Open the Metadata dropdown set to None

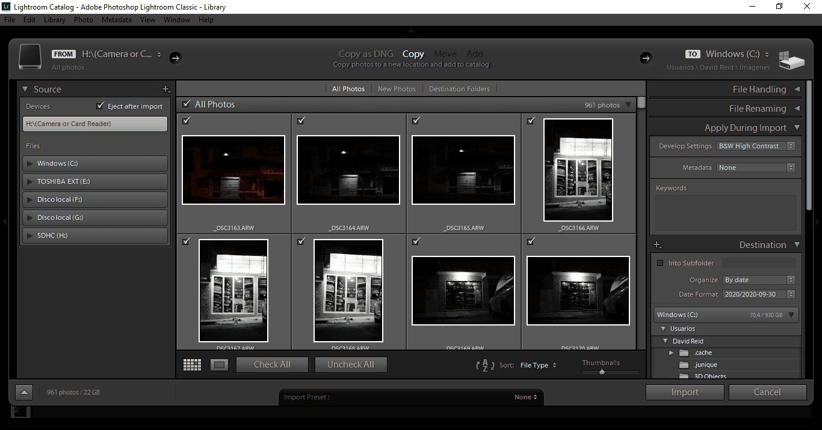tap(756, 168)
